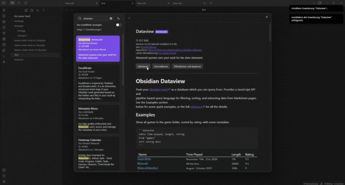Screen dimensions: 345x185
Task: Open the Minecraft table link
Action: pos(143,163)
